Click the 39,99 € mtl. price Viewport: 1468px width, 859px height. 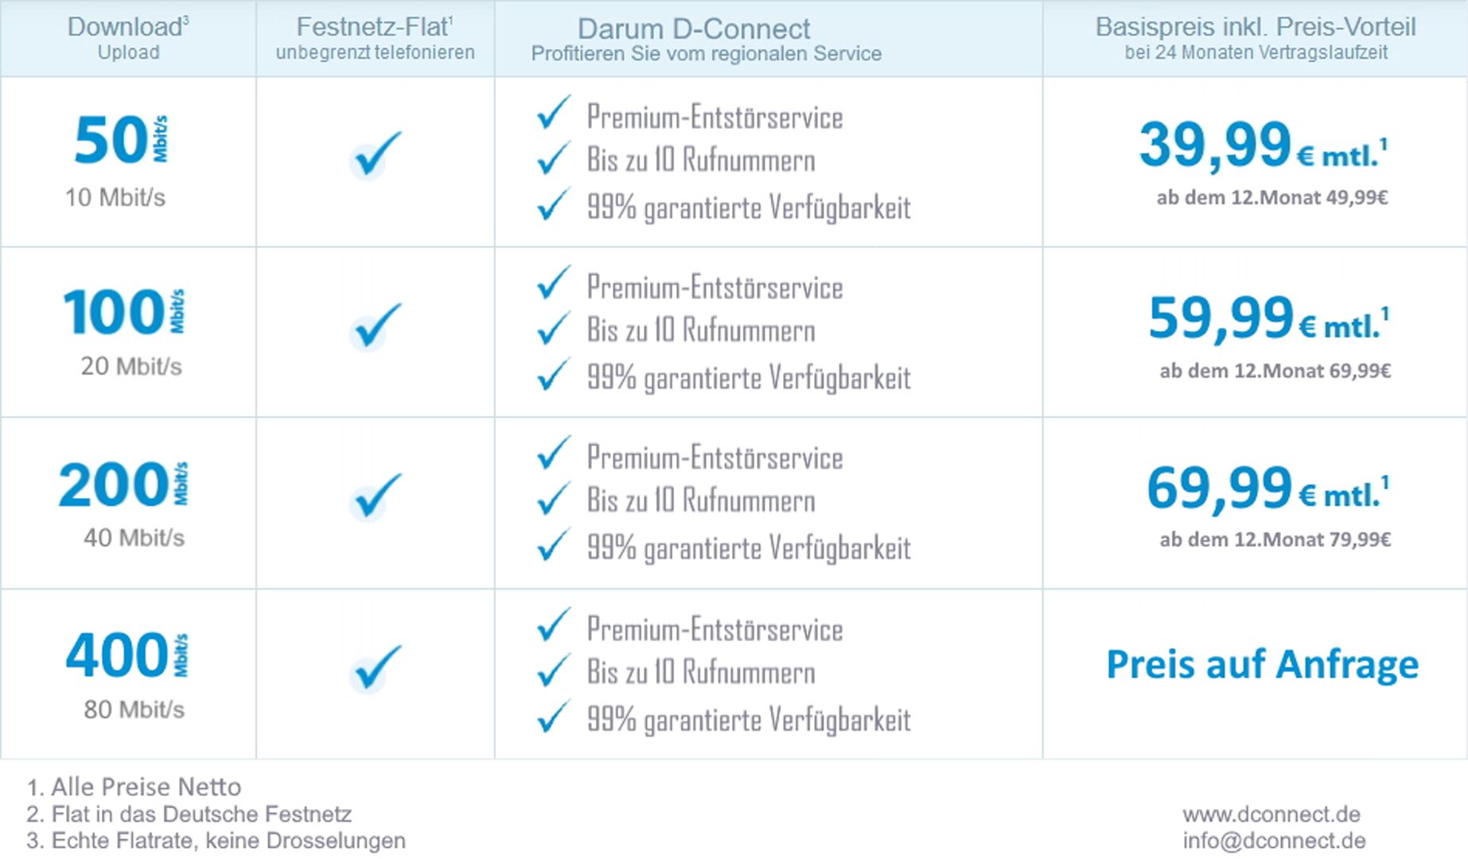[x=1262, y=146]
